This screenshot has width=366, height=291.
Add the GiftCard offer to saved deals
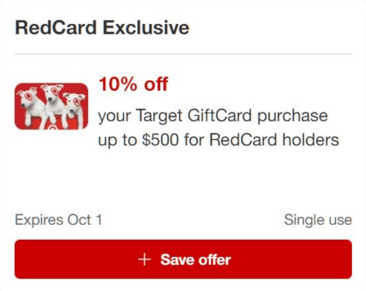pyautogui.click(x=183, y=259)
